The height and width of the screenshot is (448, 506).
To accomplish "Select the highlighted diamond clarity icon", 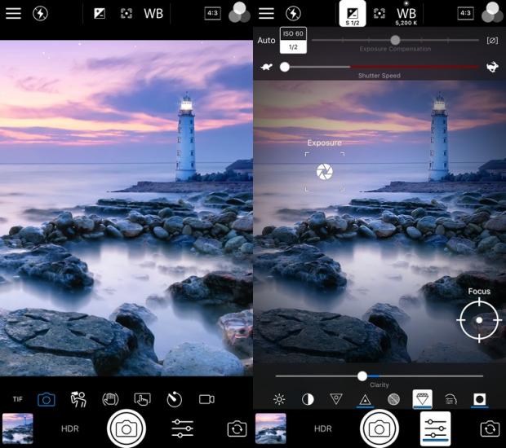I will [x=422, y=399].
